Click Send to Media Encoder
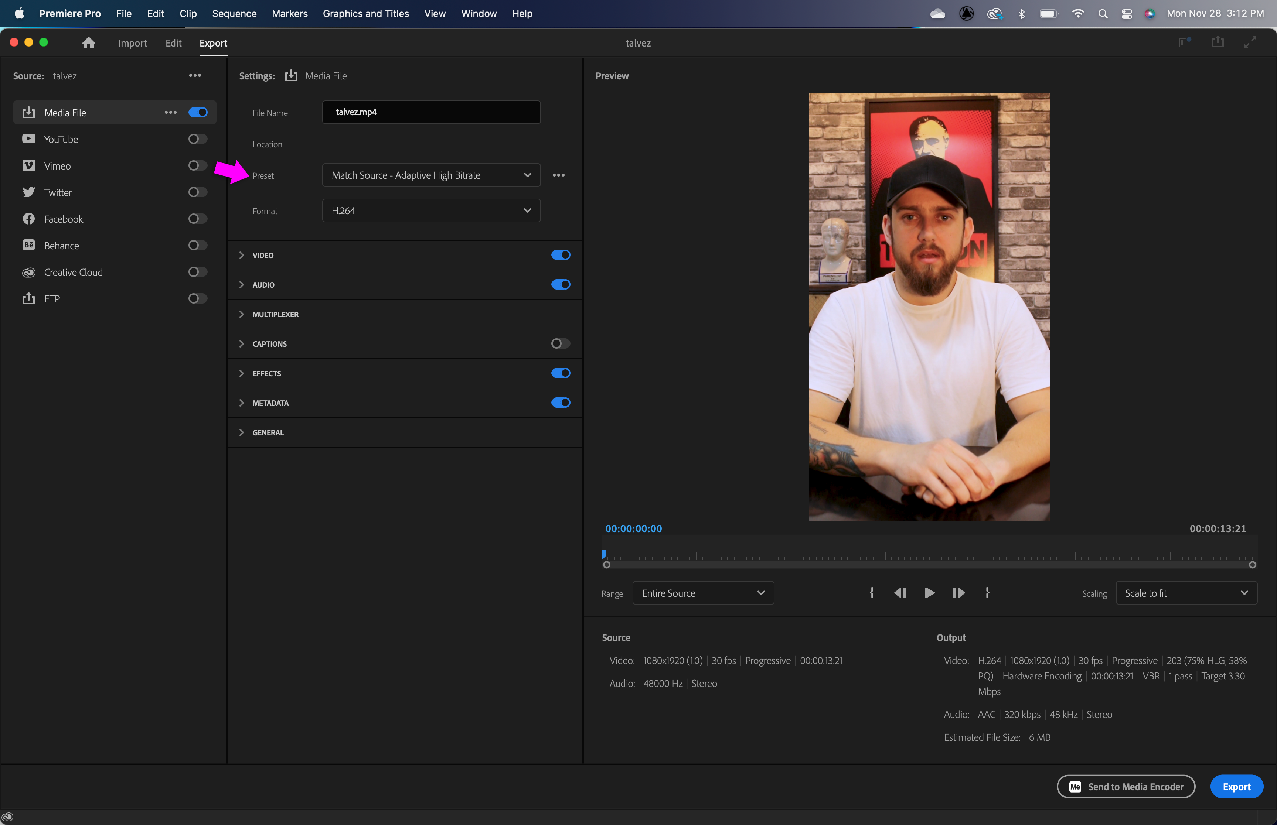Image resolution: width=1277 pixels, height=825 pixels. tap(1126, 787)
